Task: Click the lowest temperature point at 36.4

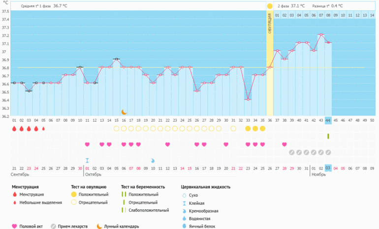Action: pos(248,99)
